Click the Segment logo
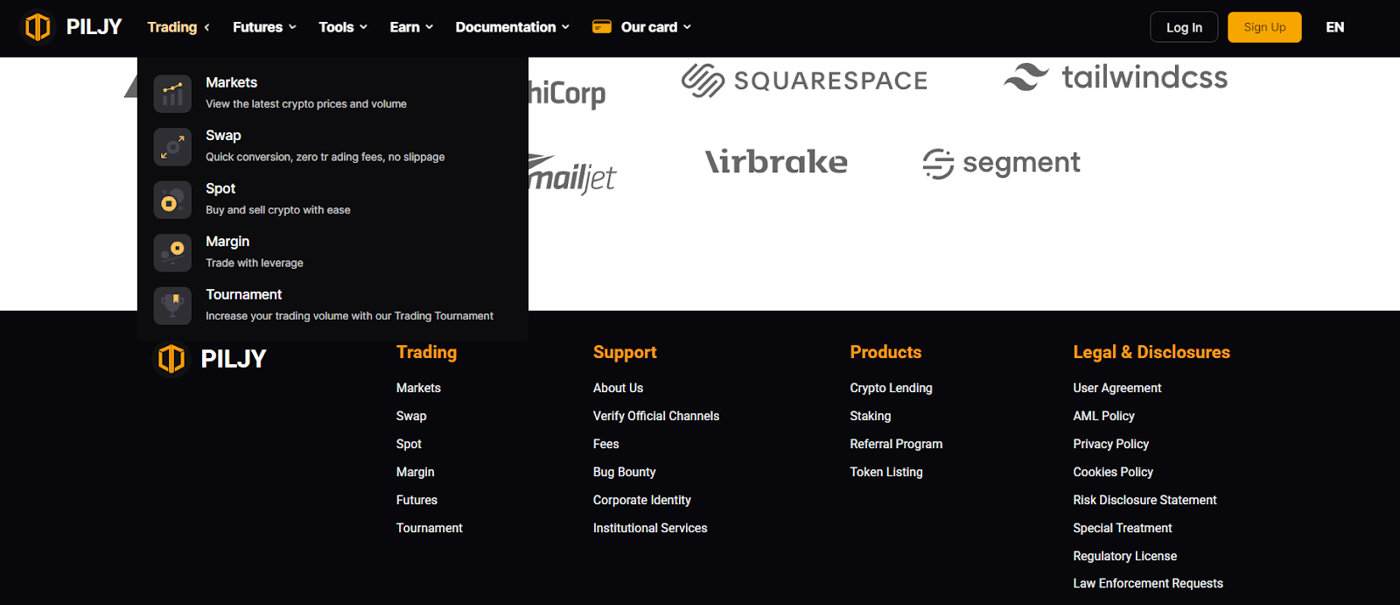This screenshot has height=605, width=1400. (1002, 163)
